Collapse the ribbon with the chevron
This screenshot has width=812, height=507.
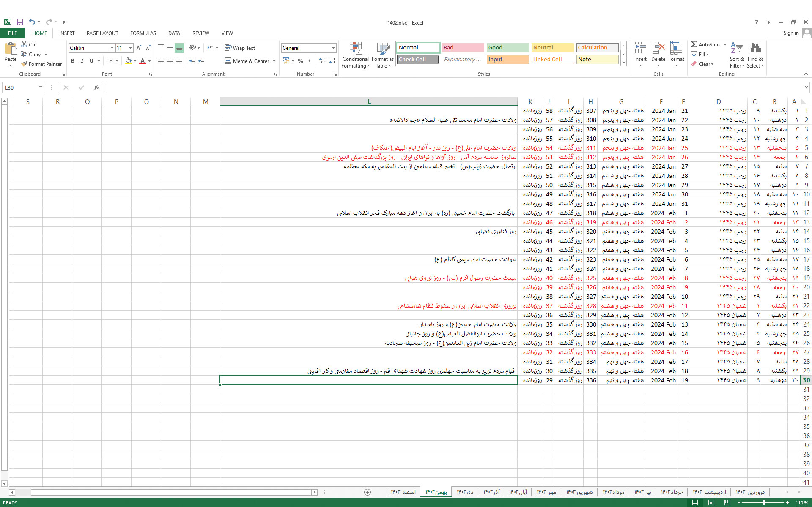[805, 74]
